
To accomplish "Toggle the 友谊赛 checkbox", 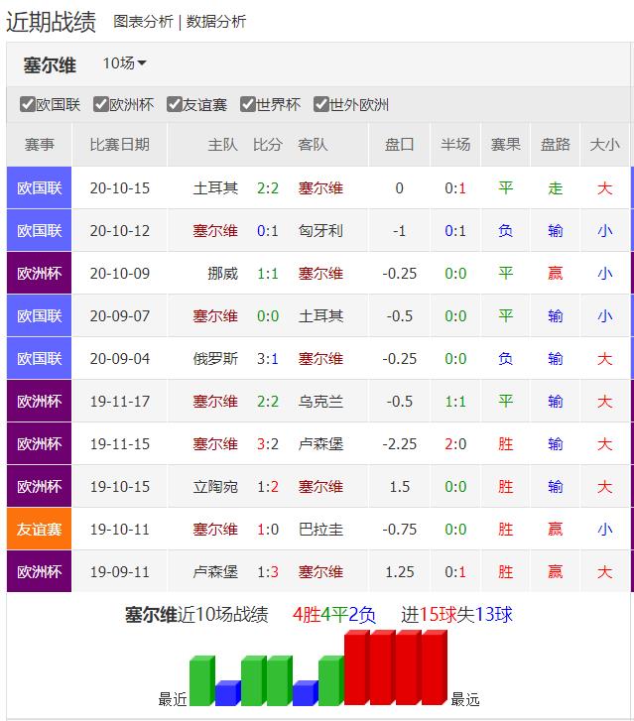I will point(175,104).
